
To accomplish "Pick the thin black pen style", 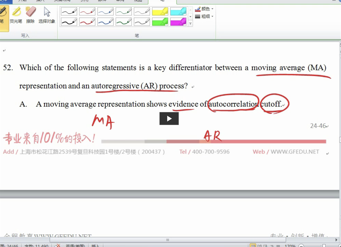I will [69, 11].
